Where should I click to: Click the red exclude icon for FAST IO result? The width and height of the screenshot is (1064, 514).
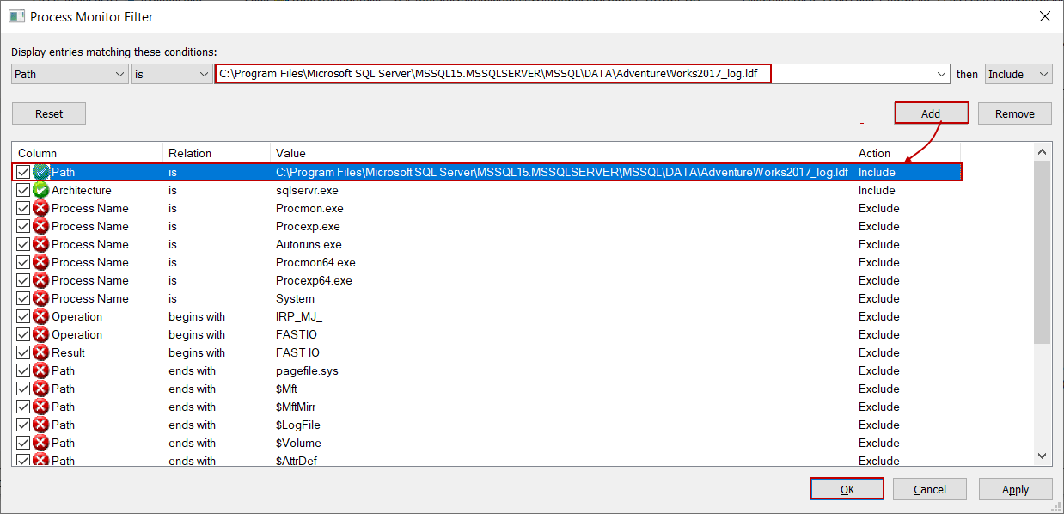[40, 352]
